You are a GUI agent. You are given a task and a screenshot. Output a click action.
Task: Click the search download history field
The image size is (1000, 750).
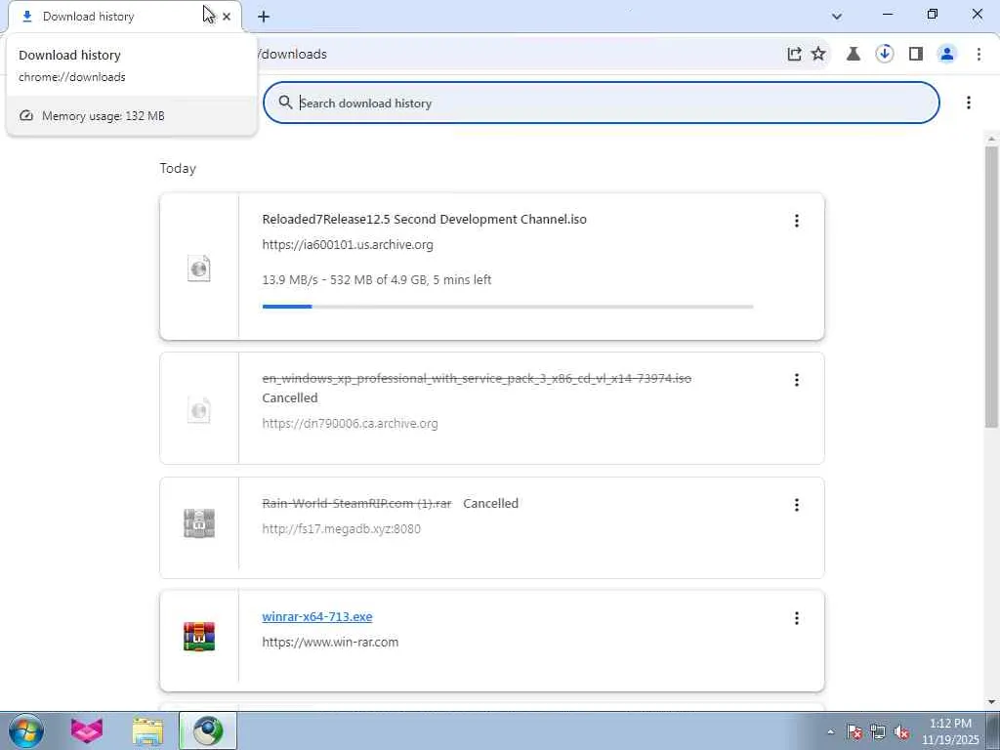pyautogui.click(x=601, y=103)
